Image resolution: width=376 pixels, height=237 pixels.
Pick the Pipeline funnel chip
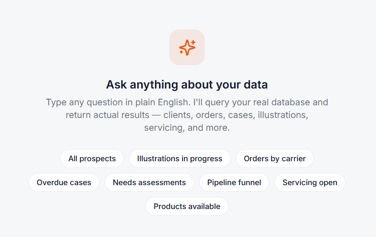click(234, 183)
